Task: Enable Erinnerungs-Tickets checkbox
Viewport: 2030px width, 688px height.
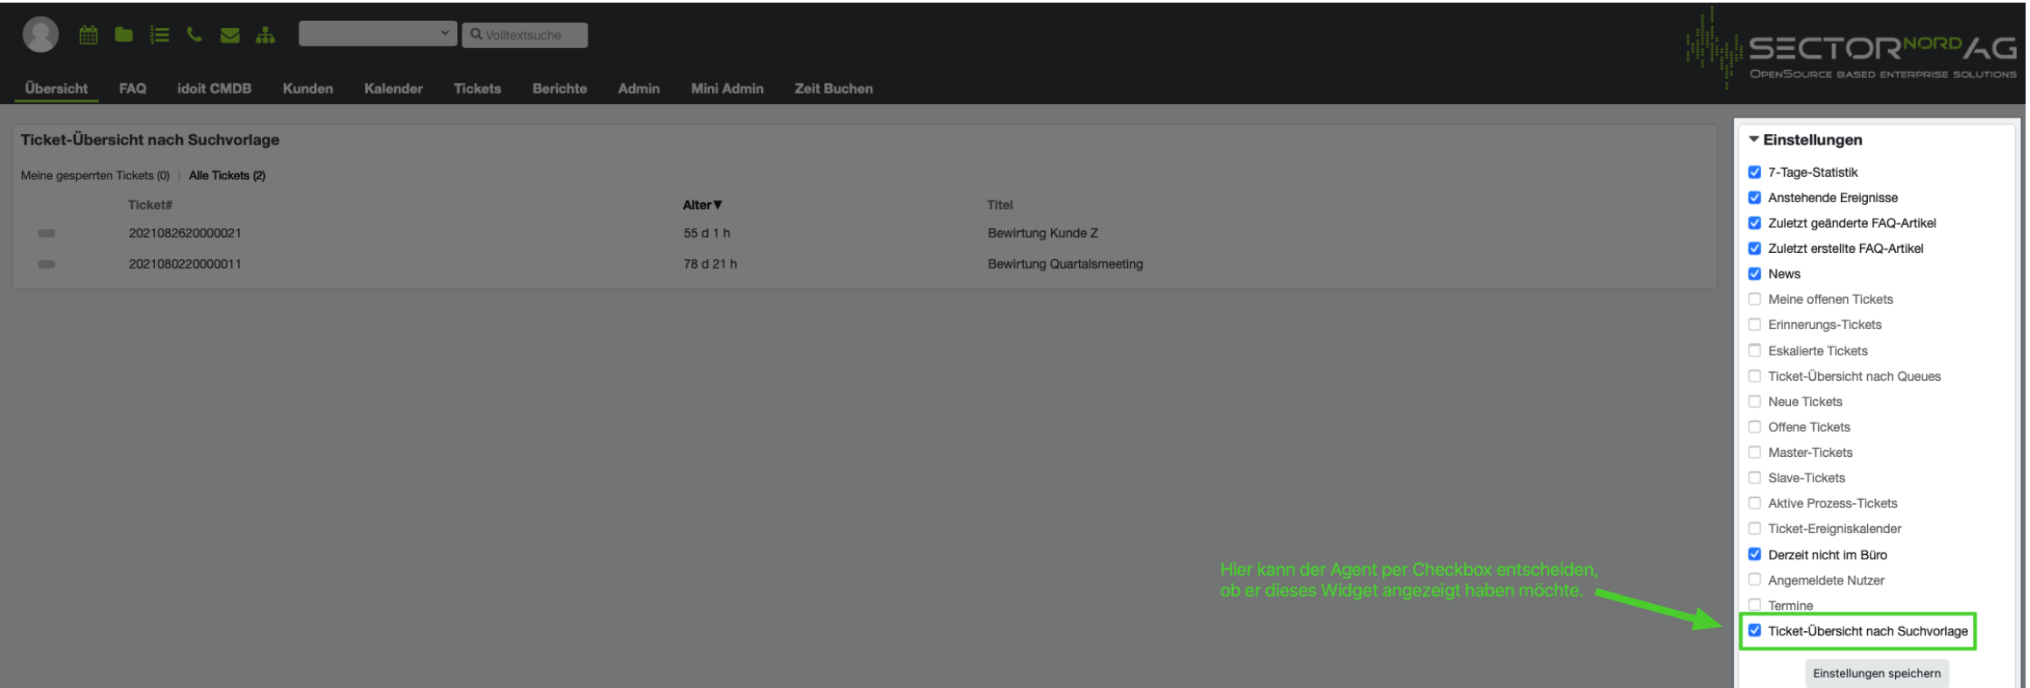Action: click(1754, 325)
